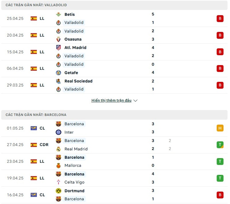The image size is (230, 204).
Task: Click the green T badge for Mallorca match
Action: [x=220, y=162]
